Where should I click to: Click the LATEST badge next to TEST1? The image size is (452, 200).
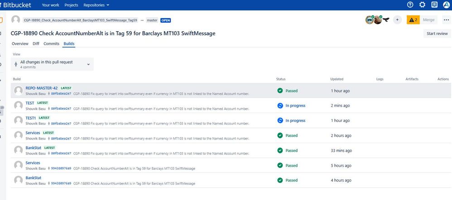[44, 118]
